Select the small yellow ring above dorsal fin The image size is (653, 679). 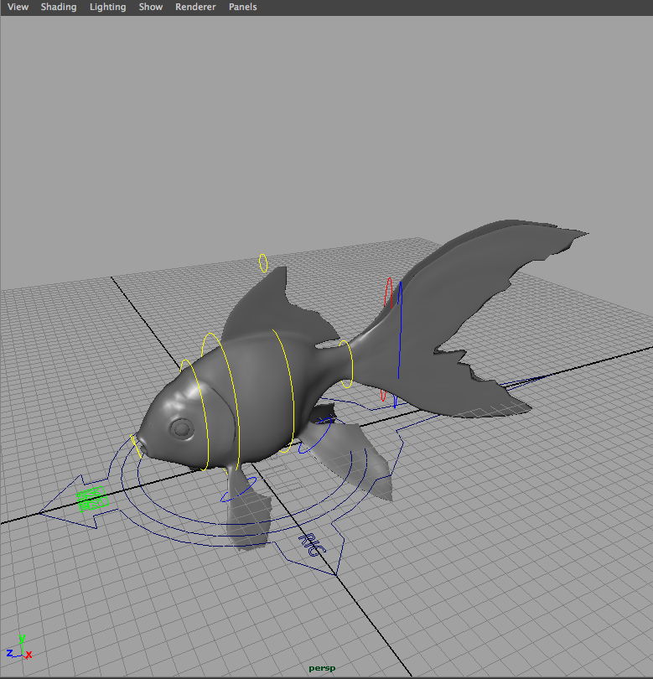[263, 263]
